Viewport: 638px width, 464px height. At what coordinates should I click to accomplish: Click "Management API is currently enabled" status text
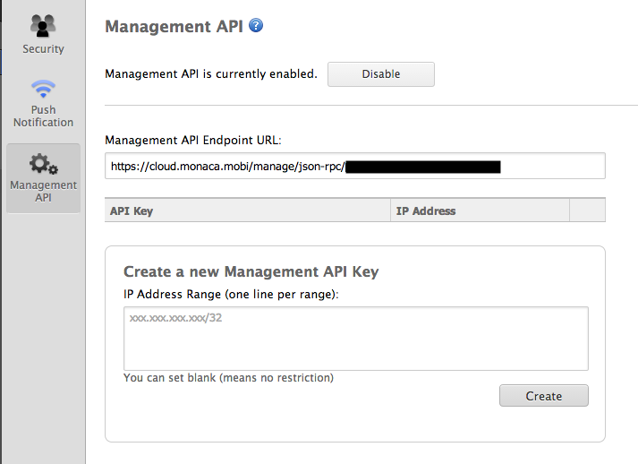(211, 74)
